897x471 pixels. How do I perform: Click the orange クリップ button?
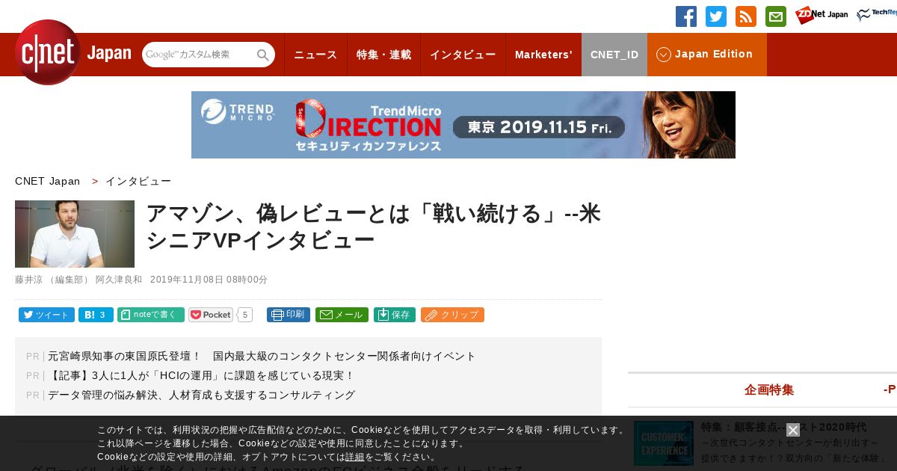click(452, 315)
